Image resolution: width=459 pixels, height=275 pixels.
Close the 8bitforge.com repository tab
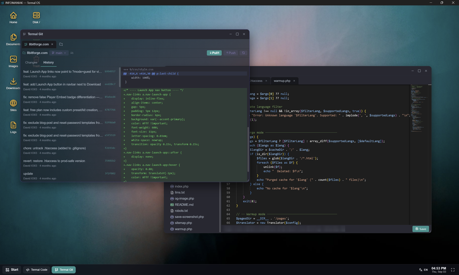tap(52, 44)
